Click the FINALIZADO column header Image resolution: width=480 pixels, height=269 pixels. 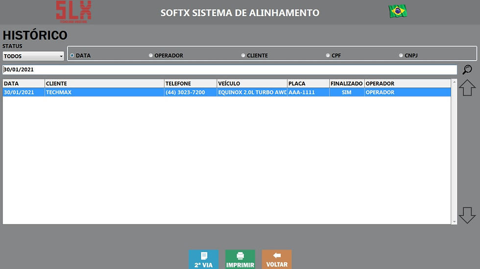click(x=347, y=84)
